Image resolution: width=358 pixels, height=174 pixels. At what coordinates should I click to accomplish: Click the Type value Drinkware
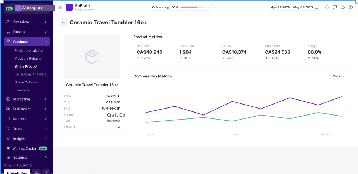tap(113, 121)
